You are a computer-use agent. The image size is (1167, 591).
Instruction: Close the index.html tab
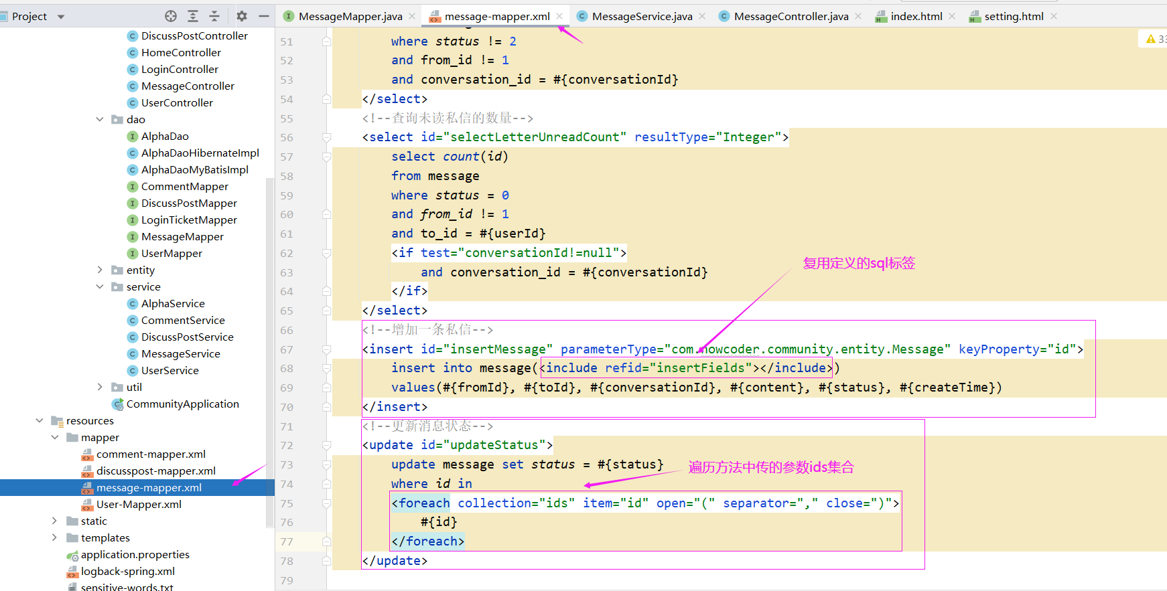point(952,16)
